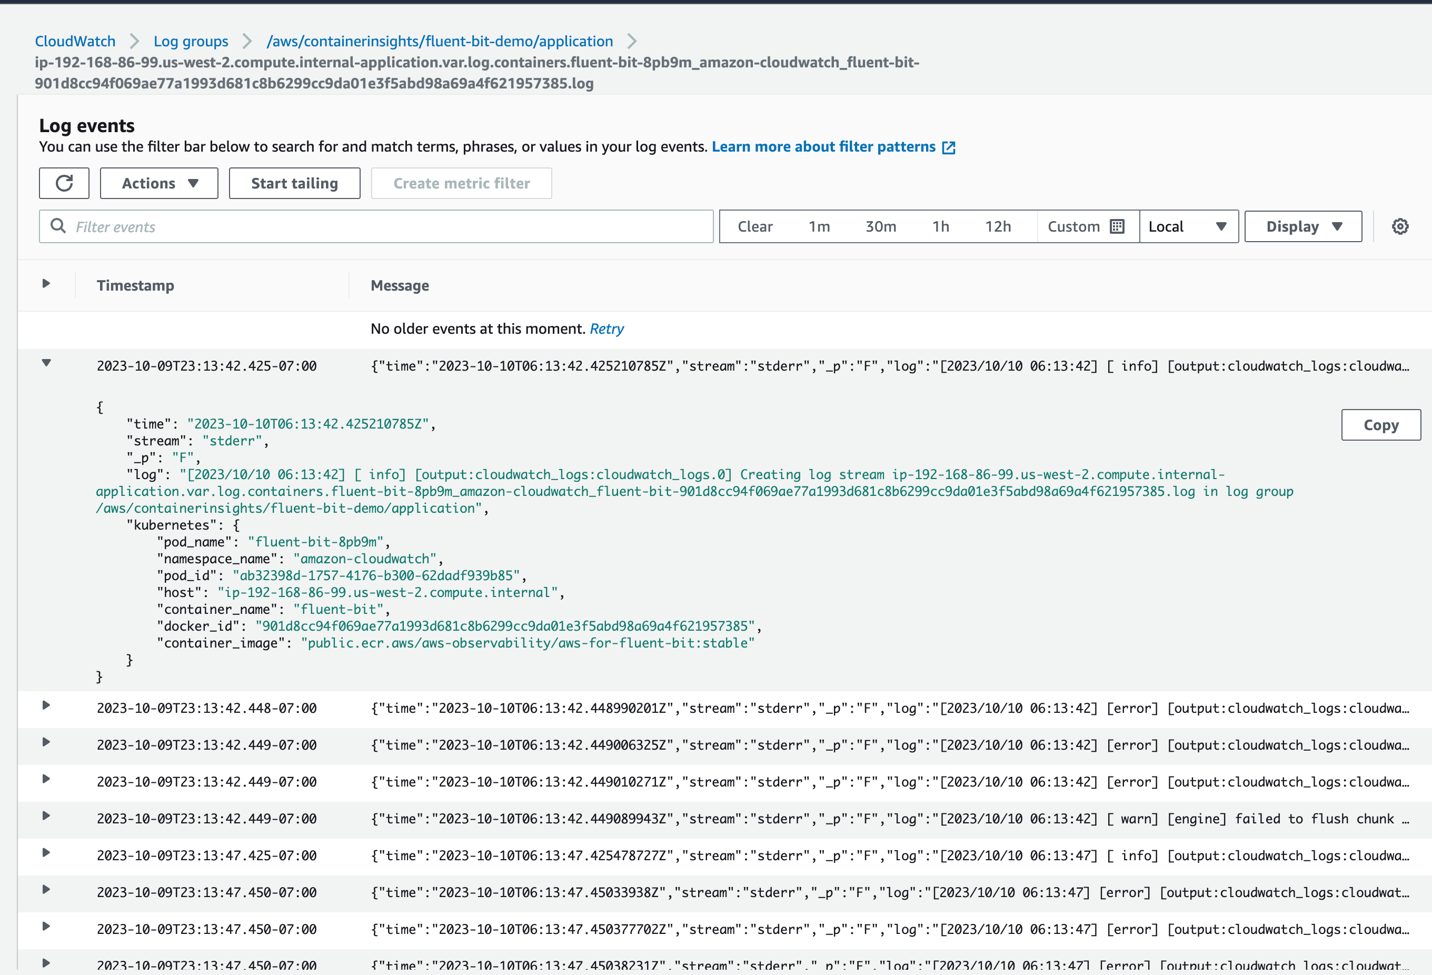The width and height of the screenshot is (1432, 975).
Task: Click the Start tailing button
Action: point(294,183)
